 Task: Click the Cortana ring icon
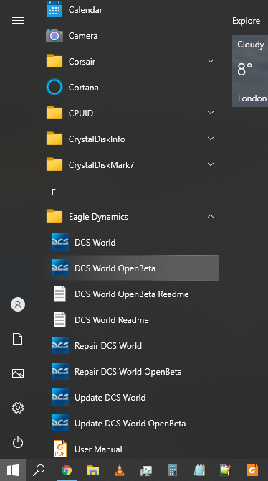(54, 87)
